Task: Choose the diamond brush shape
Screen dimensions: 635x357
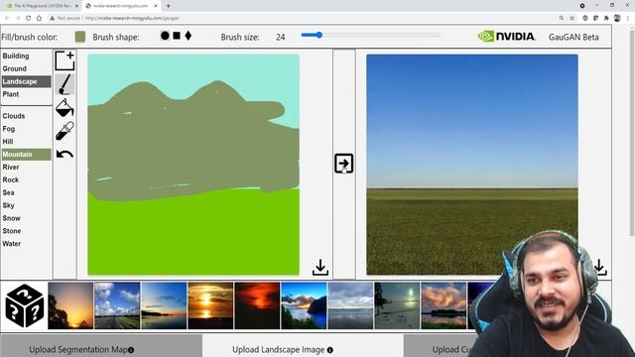Action: tap(188, 36)
